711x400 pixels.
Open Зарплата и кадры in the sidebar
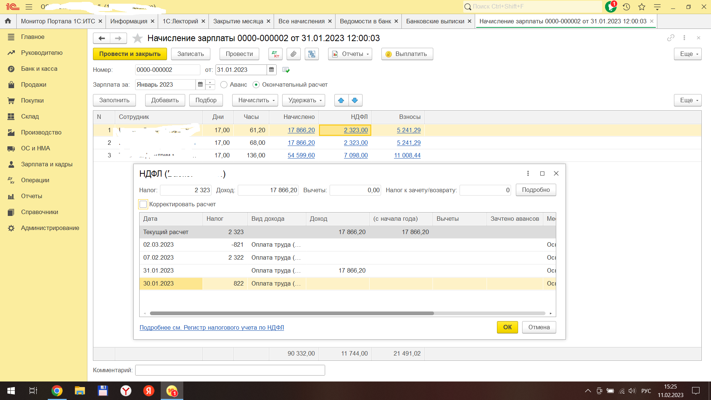coord(47,164)
